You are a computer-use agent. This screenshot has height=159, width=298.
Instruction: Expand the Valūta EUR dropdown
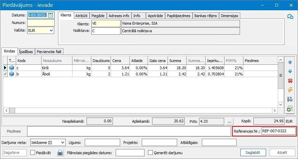click(x=51, y=30)
